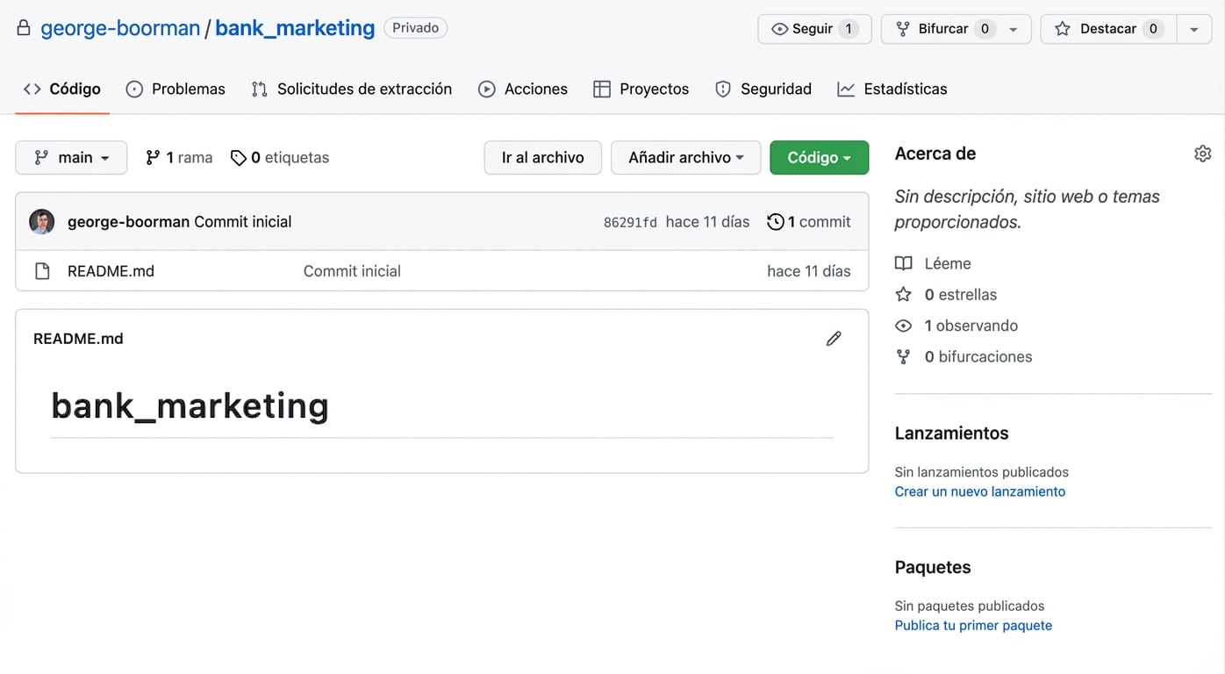Open george-boorman commit author link
The width and height of the screenshot is (1225, 674).
128,222
